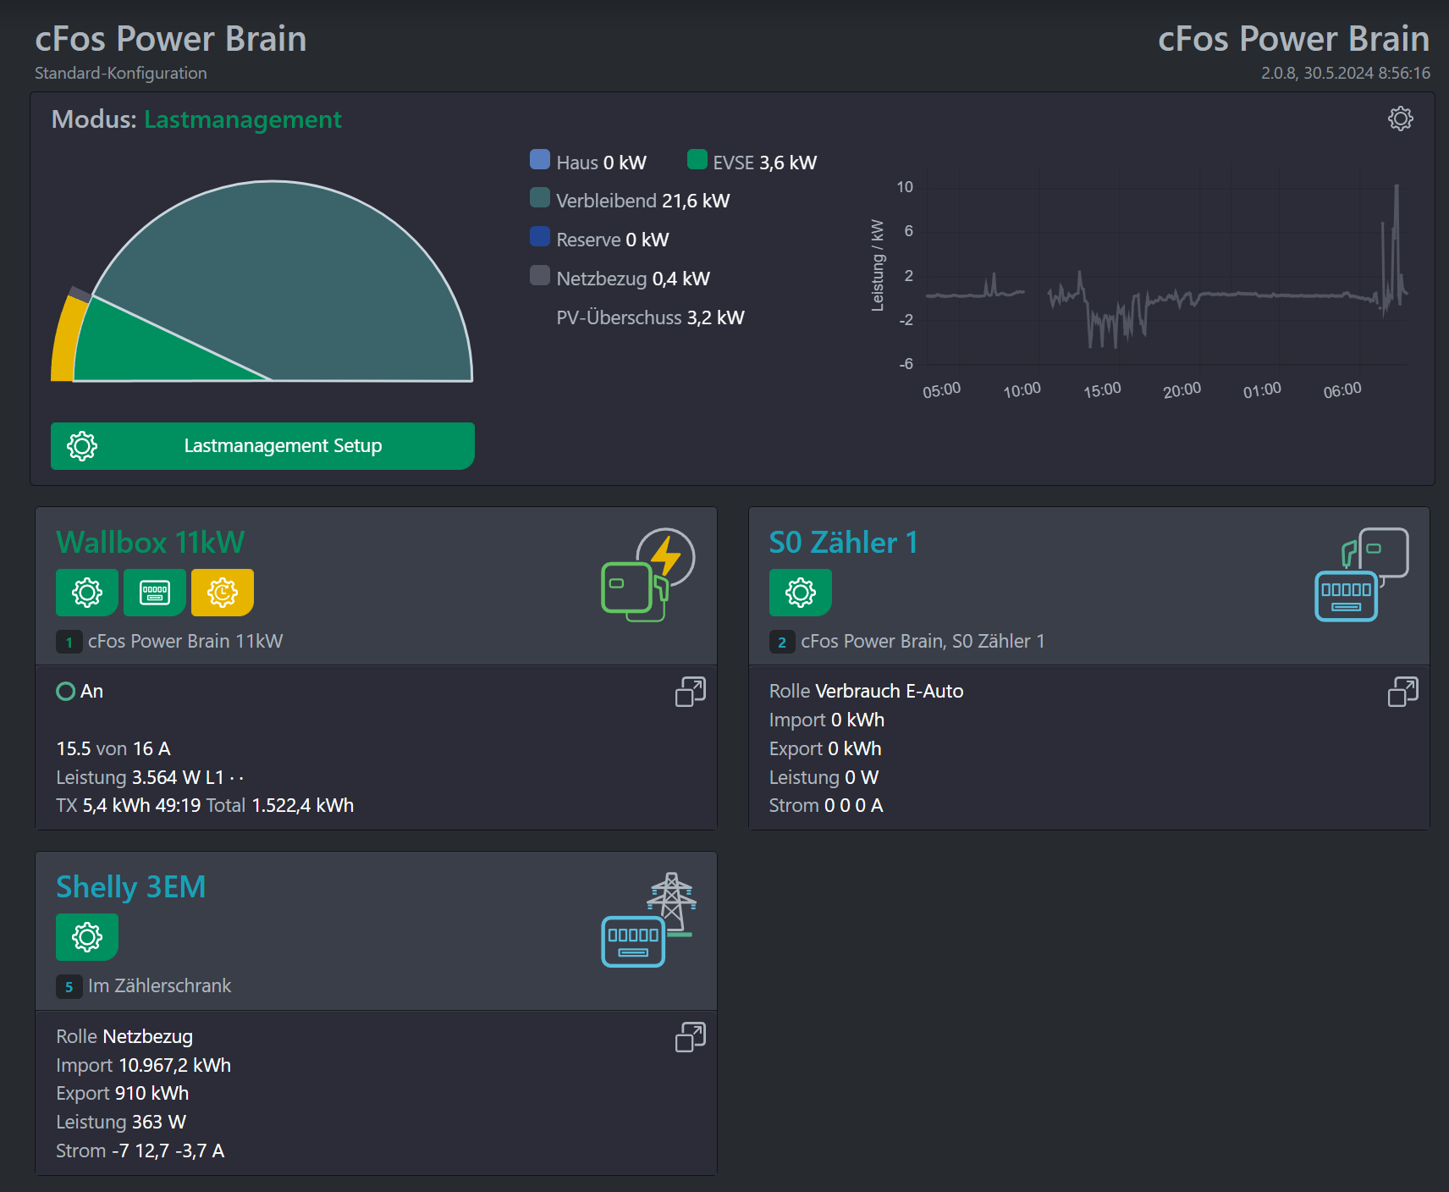Click 'Netzbezug 0,4 kW' legend label
Screen dimensions: 1449x1192
point(633,279)
